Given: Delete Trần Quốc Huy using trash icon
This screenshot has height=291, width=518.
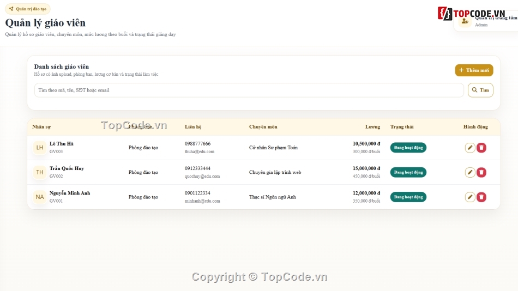Looking at the screenshot, I should point(481,172).
